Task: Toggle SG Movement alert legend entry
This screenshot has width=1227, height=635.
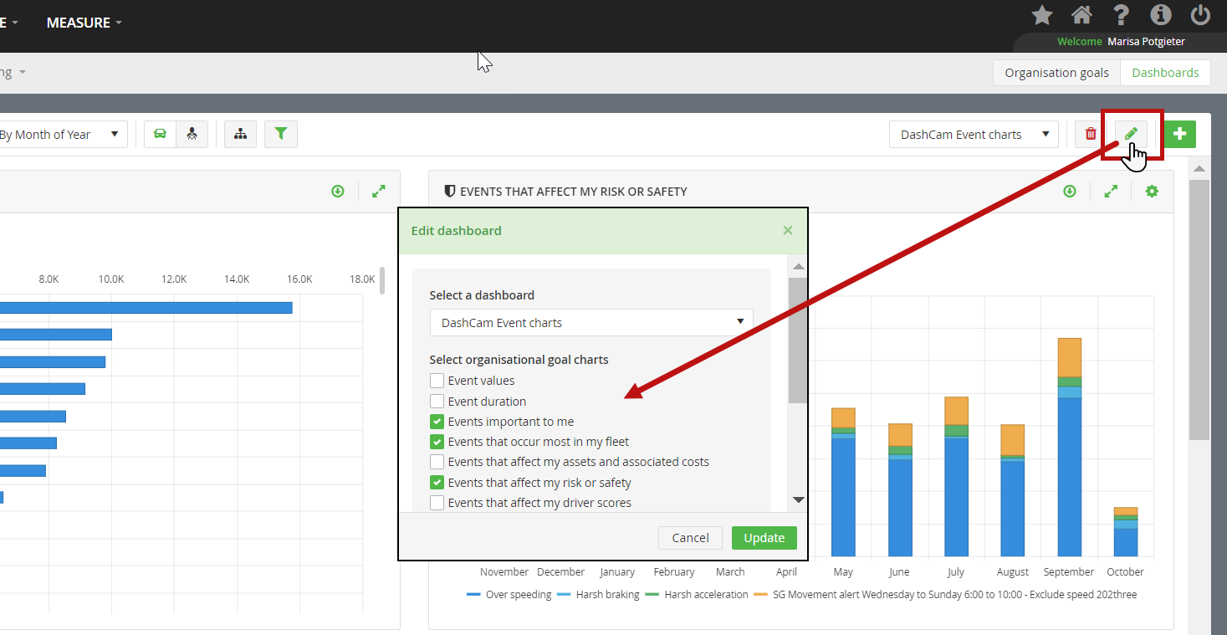Action: point(945,595)
